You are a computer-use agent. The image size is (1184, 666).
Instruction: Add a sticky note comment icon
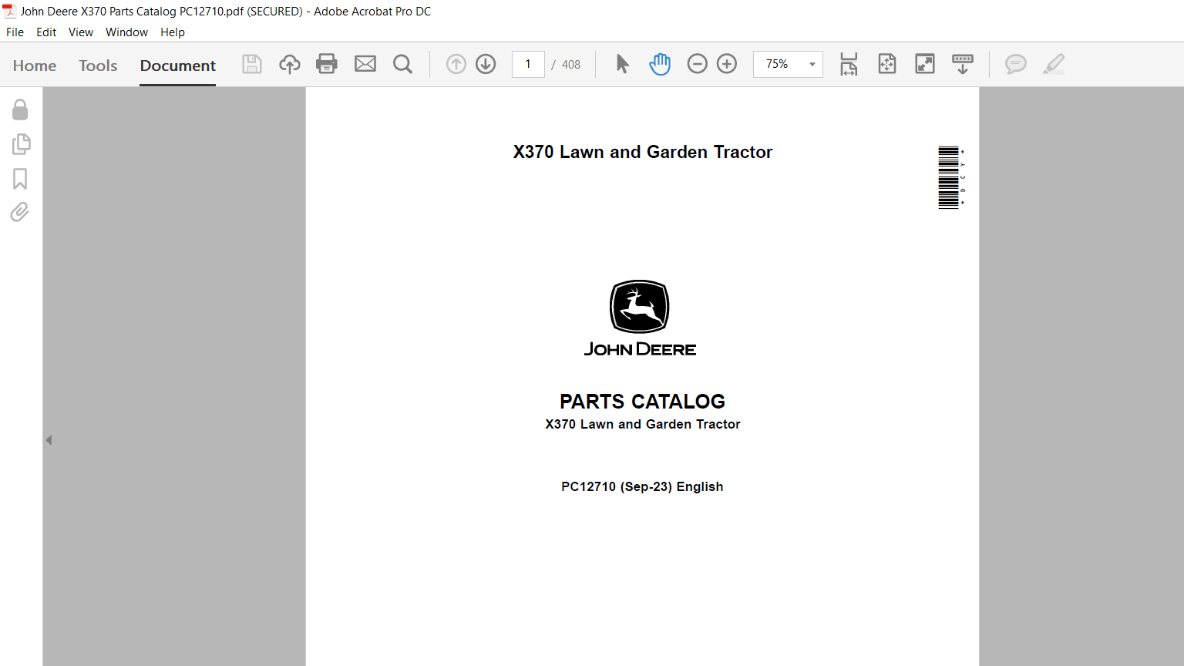(x=1016, y=64)
